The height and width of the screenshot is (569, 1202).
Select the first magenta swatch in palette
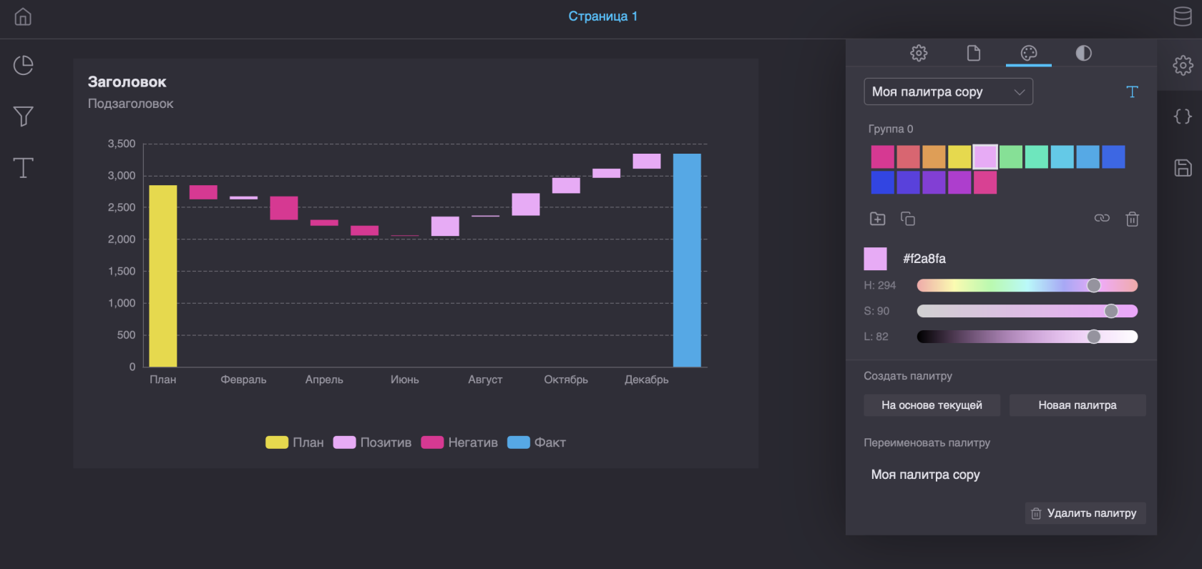883,157
